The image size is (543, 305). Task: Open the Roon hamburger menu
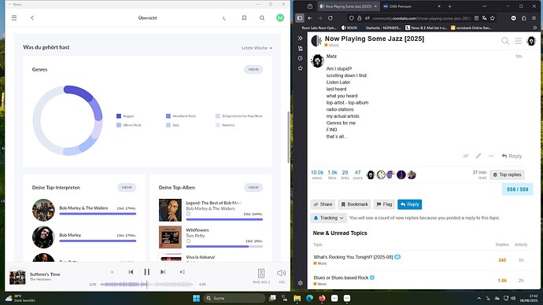14,17
